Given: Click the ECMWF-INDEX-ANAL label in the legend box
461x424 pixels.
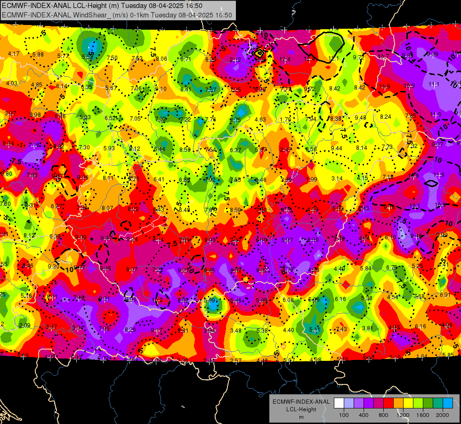Looking at the screenshot, I should (301, 402).
